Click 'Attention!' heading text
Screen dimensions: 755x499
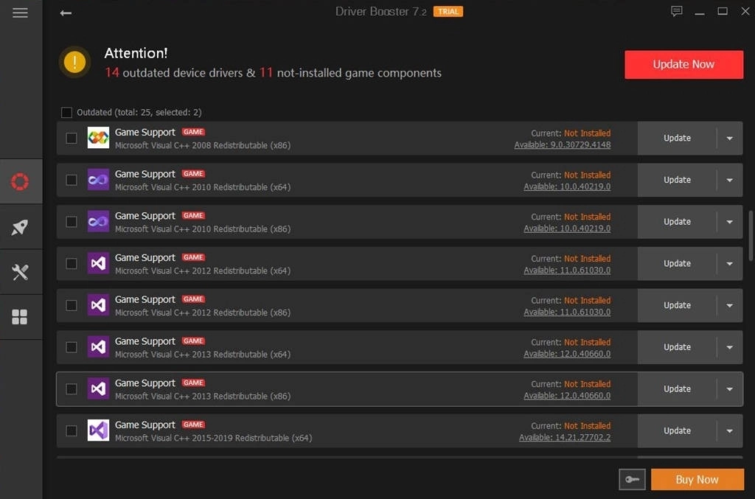[136, 53]
